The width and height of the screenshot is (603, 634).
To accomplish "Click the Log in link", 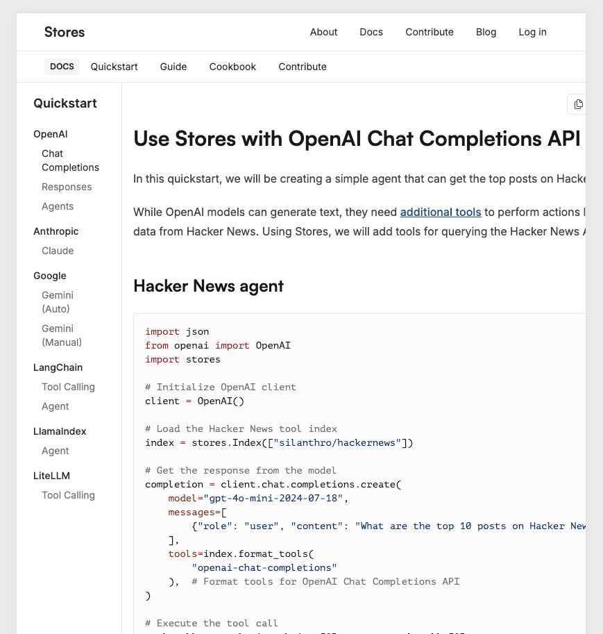I will pos(532,32).
